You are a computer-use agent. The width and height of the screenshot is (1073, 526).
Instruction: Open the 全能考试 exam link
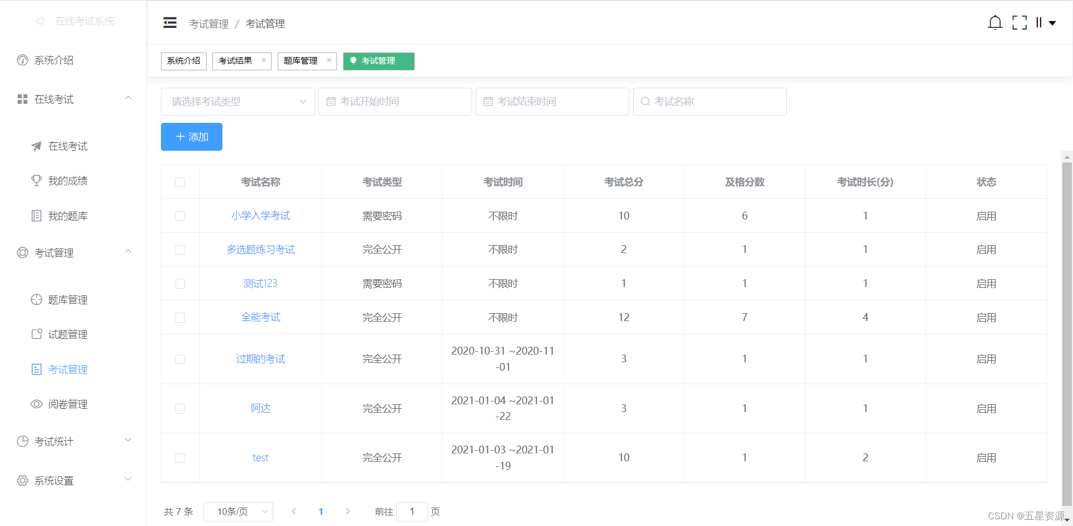click(x=260, y=317)
